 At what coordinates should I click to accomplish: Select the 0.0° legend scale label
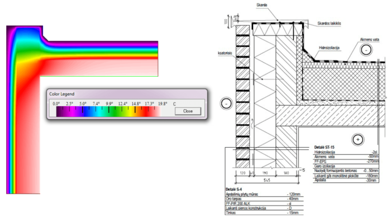click(56, 103)
